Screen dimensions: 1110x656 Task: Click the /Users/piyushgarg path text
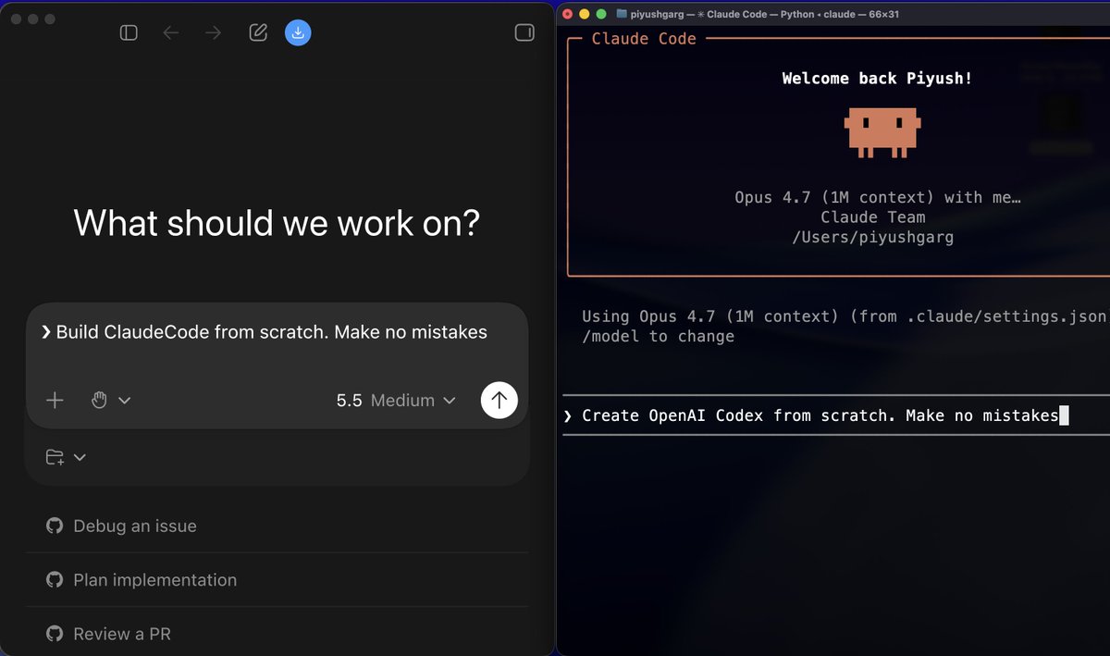tap(873, 238)
